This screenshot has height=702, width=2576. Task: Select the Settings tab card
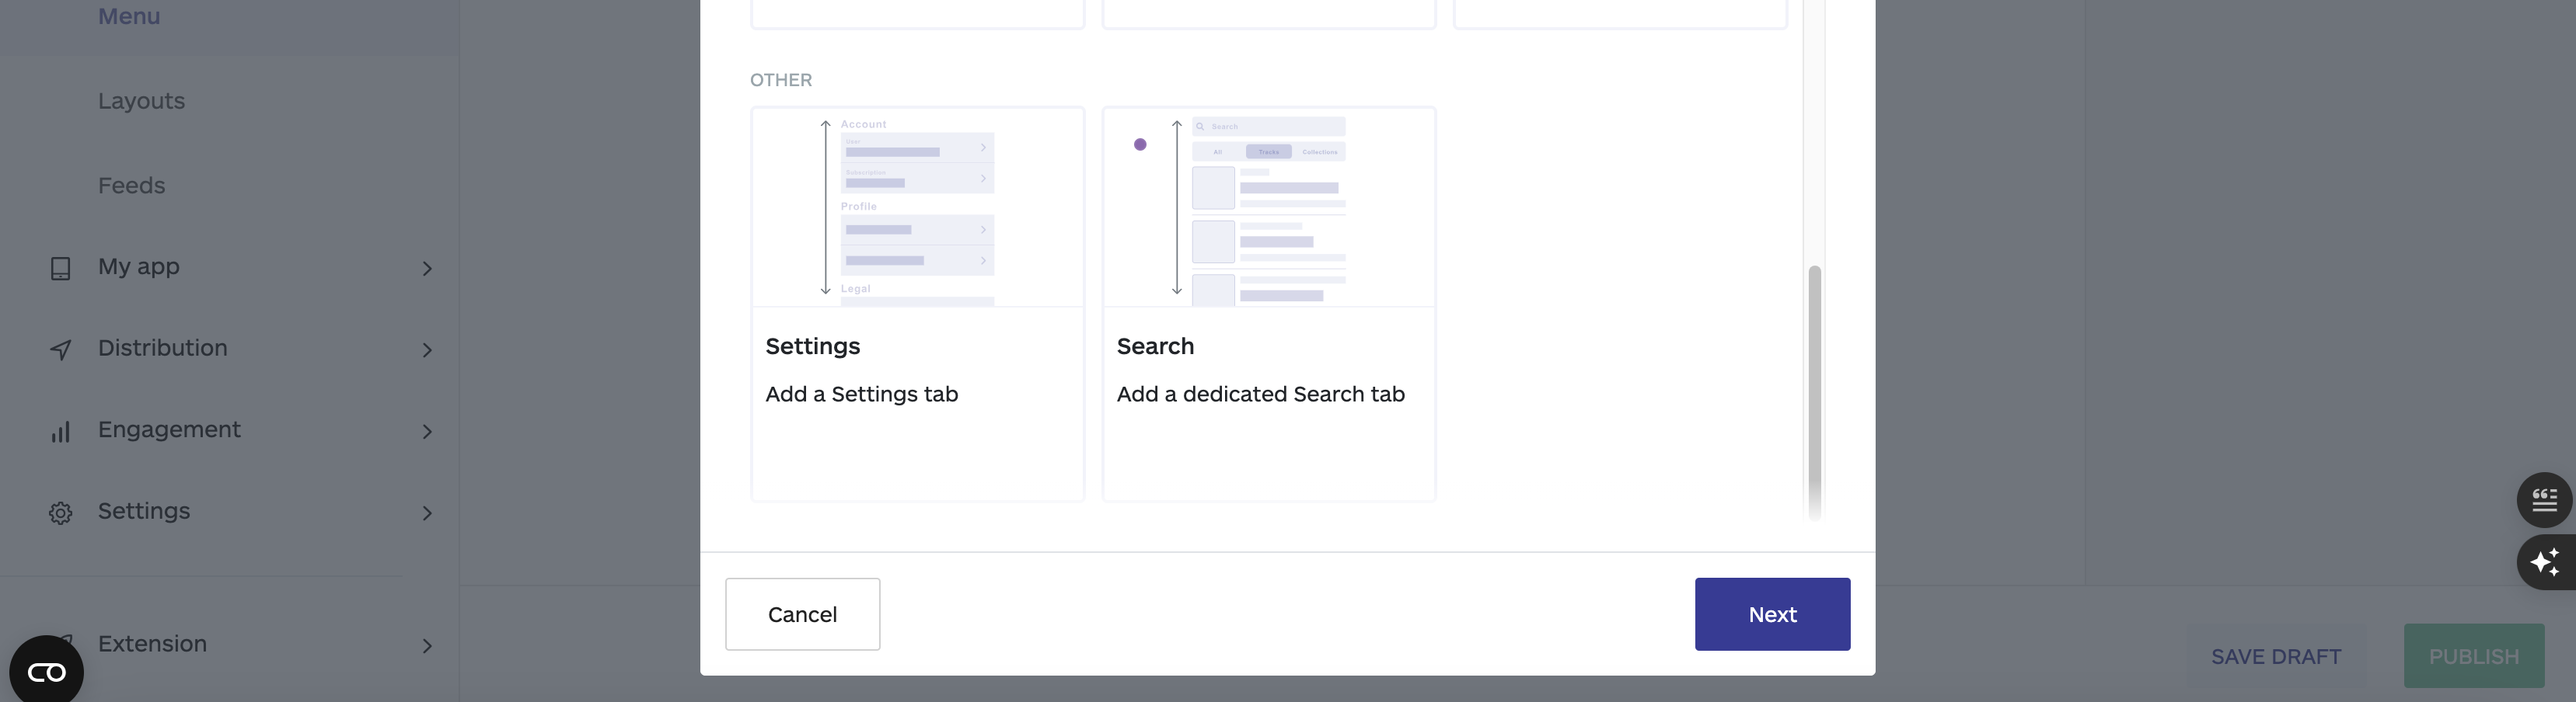(917, 304)
